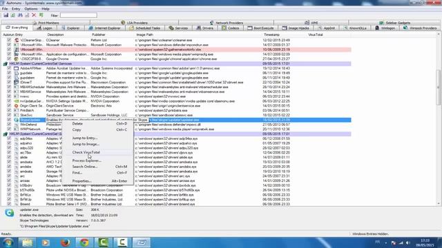Open File Explorer from the taskbar
The height and width of the screenshot is (248, 442).
[x=27, y=242]
